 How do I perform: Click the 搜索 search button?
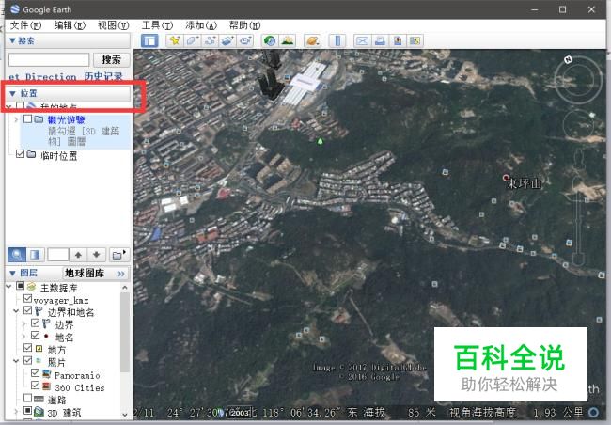[112, 59]
